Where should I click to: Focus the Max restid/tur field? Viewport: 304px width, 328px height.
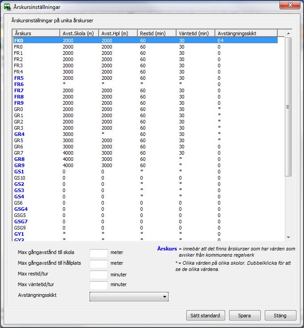click(99, 275)
